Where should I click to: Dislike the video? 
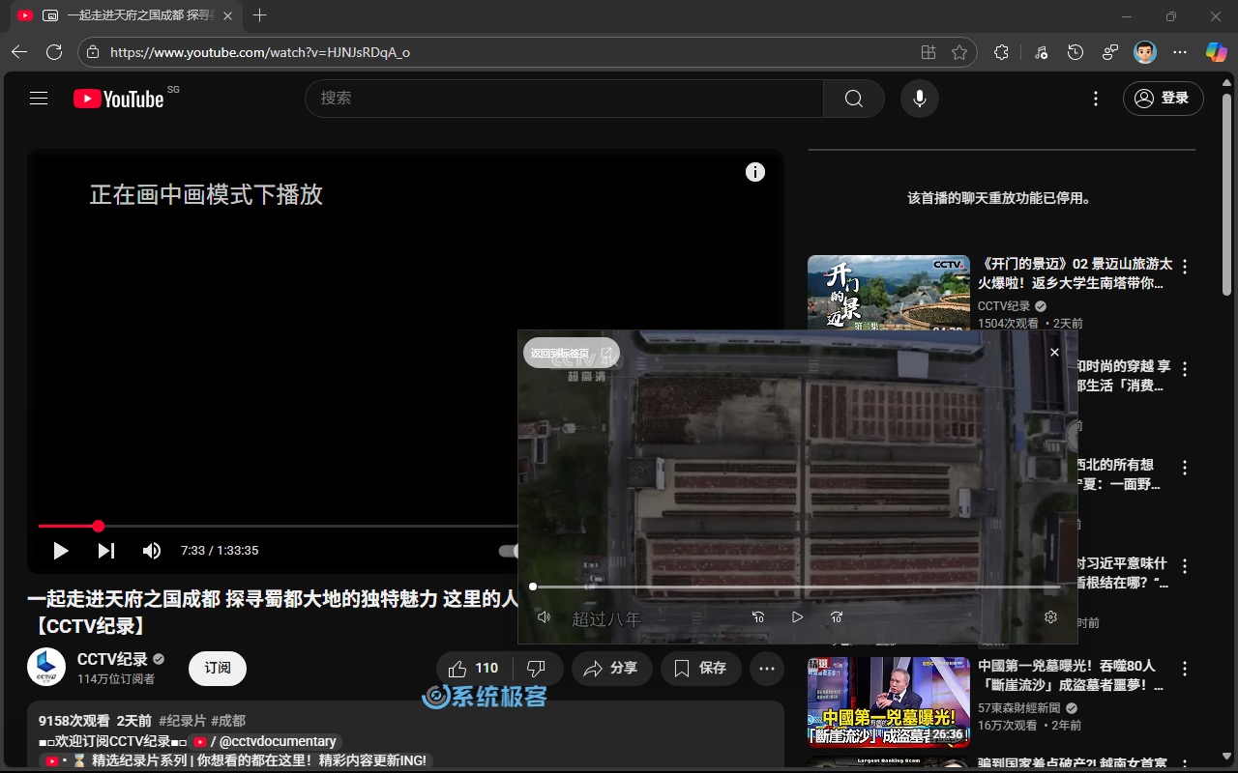(536, 668)
